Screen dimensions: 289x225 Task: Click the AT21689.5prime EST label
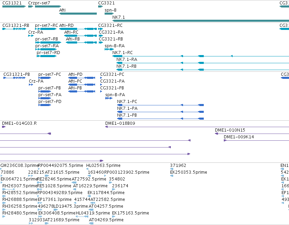62,220
